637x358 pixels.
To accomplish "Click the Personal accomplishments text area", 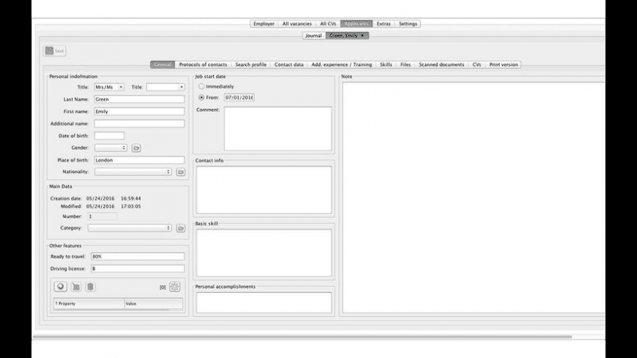I will pos(264,302).
